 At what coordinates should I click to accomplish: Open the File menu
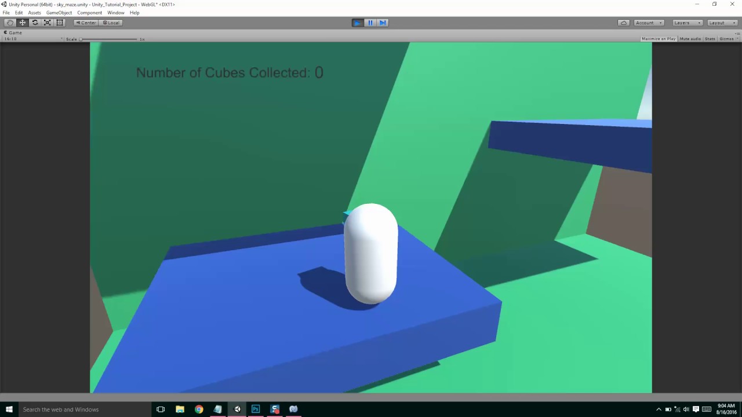[x=6, y=13]
